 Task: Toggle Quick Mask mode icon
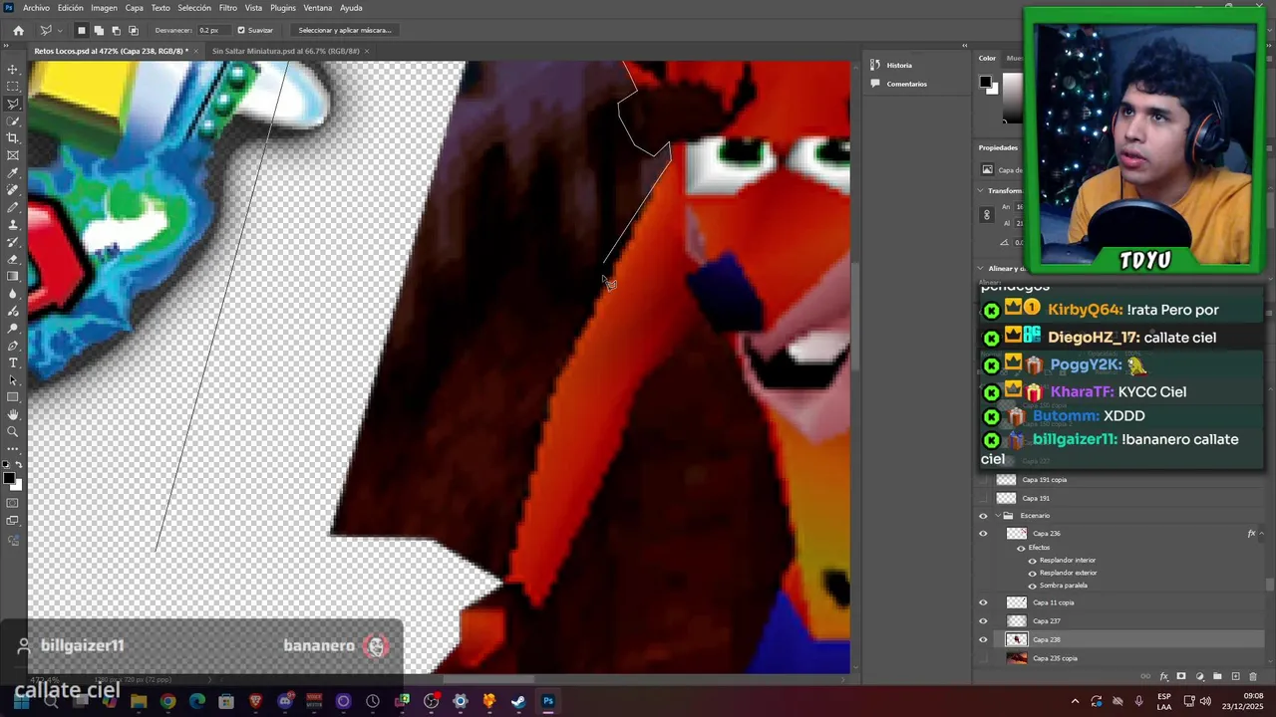(13, 504)
